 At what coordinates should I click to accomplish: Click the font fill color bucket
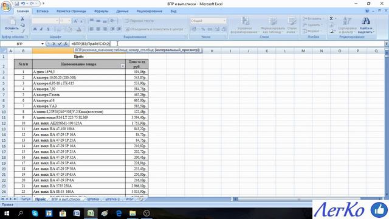coord(70,29)
